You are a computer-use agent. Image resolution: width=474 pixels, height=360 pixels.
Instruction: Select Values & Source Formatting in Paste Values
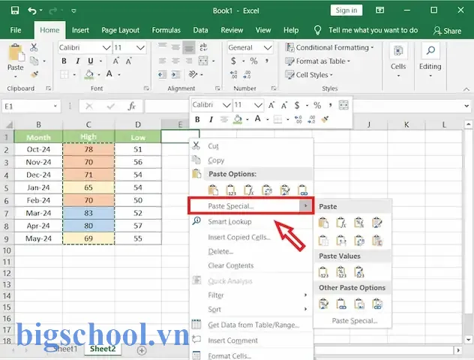[359, 272]
